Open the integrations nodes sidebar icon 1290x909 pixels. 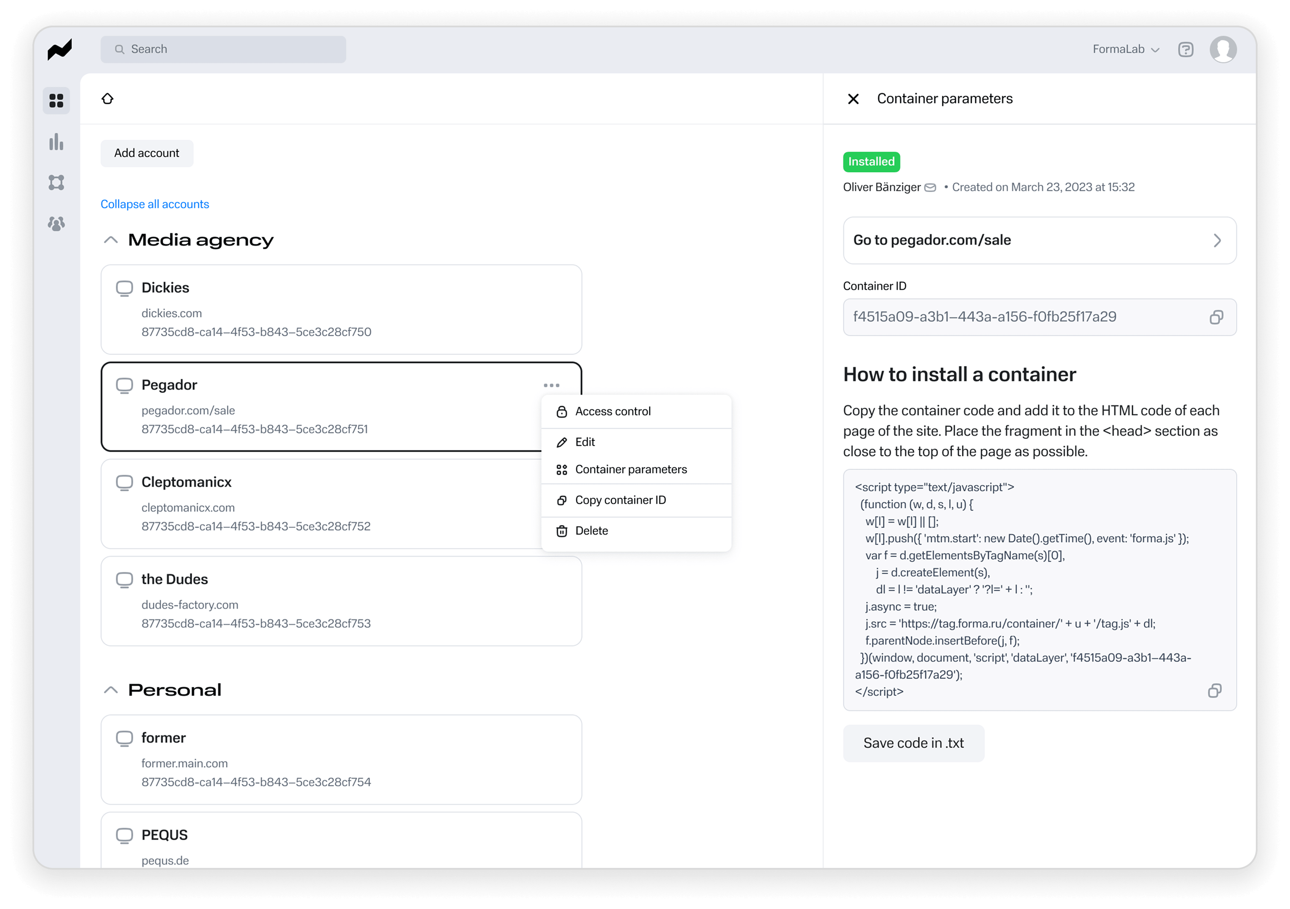(56, 182)
